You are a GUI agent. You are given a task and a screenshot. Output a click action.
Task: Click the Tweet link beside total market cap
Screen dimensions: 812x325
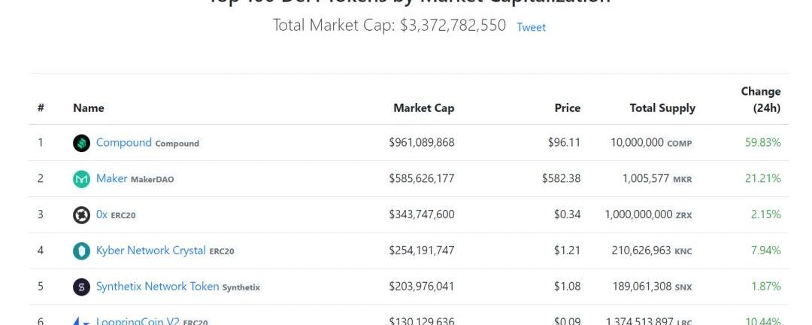532,27
